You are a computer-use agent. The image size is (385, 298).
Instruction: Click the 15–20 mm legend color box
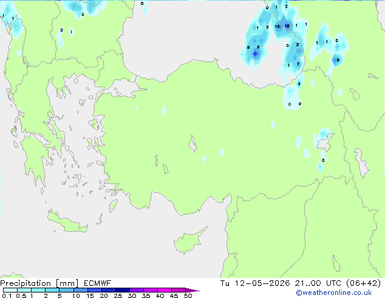click(x=94, y=290)
